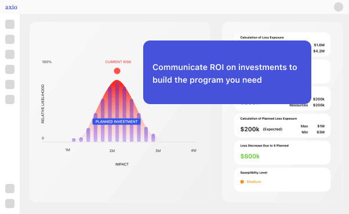Click the CURRENT RISK label
The width and height of the screenshot is (349, 214).
118,62
